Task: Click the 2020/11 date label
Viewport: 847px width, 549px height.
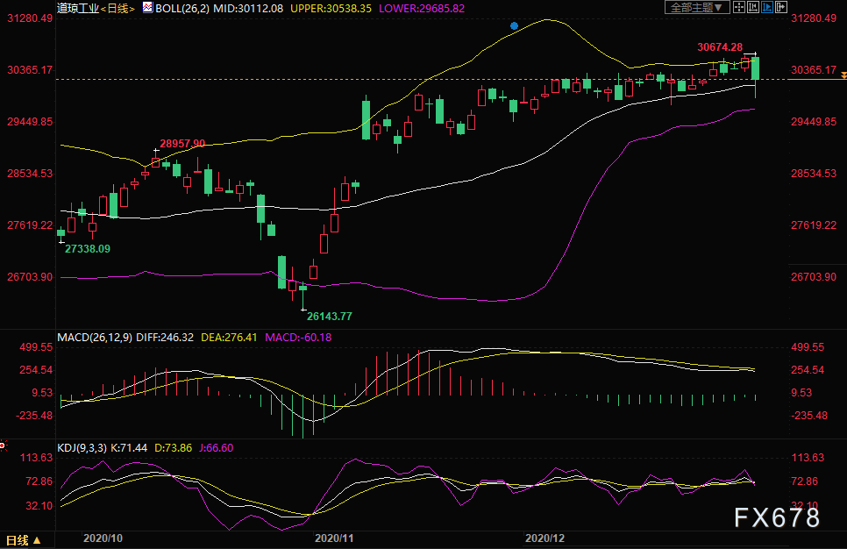Action: click(334, 538)
